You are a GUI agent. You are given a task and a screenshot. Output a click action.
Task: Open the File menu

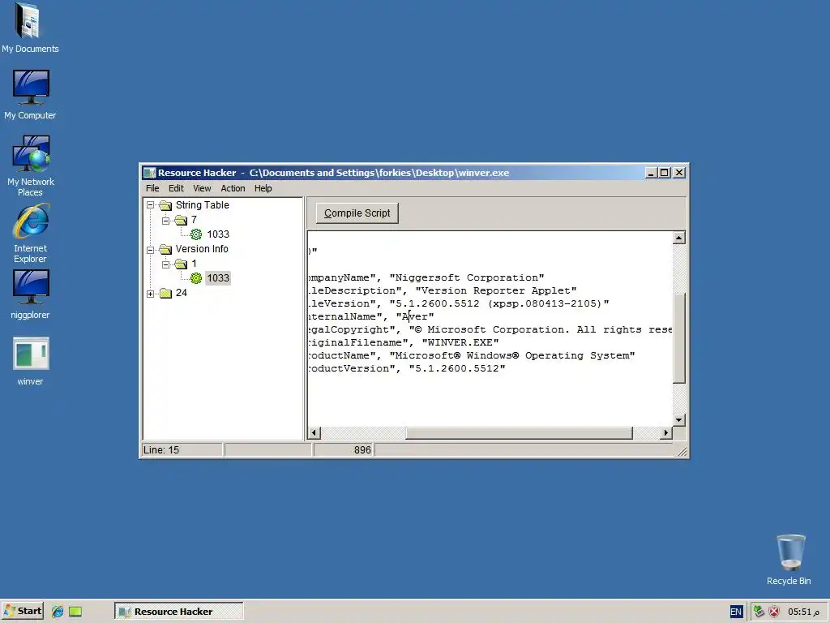click(x=152, y=188)
